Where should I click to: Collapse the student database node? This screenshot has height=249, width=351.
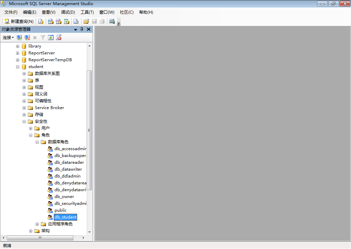pos(18,67)
